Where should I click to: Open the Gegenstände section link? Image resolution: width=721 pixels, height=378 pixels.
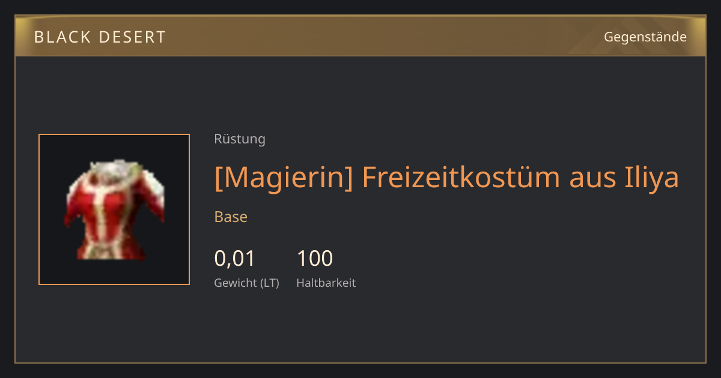click(x=645, y=37)
